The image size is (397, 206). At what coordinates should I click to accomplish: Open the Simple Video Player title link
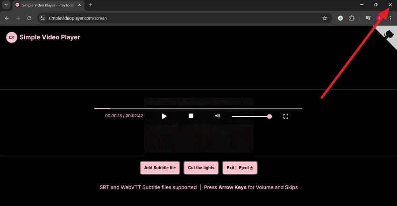50,37
